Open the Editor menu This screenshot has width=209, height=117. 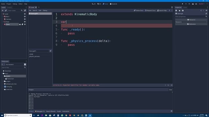(x=21, y=4)
